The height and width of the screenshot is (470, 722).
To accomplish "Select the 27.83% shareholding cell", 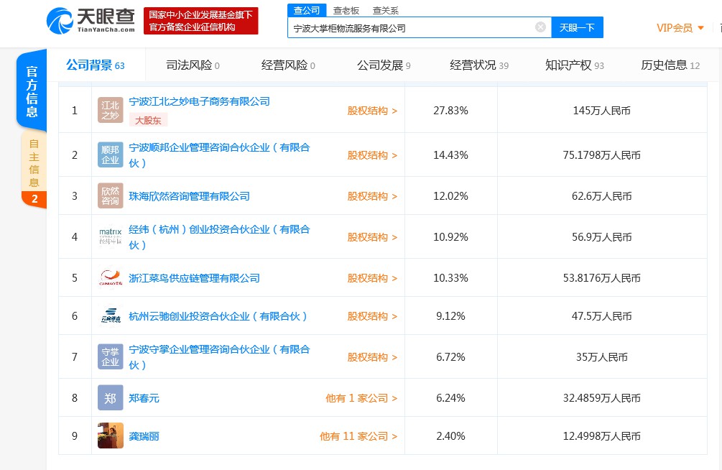I will (450, 111).
